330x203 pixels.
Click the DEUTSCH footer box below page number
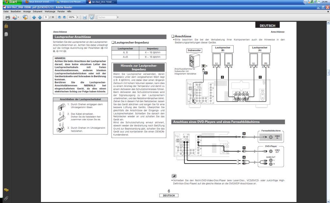pyautogui.click(x=169, y=195)
